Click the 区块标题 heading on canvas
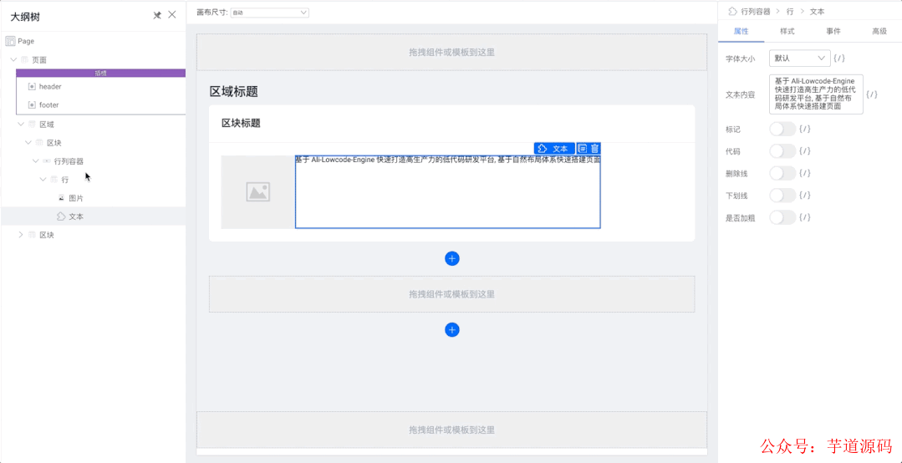902x463 pixels. (241, 123)
